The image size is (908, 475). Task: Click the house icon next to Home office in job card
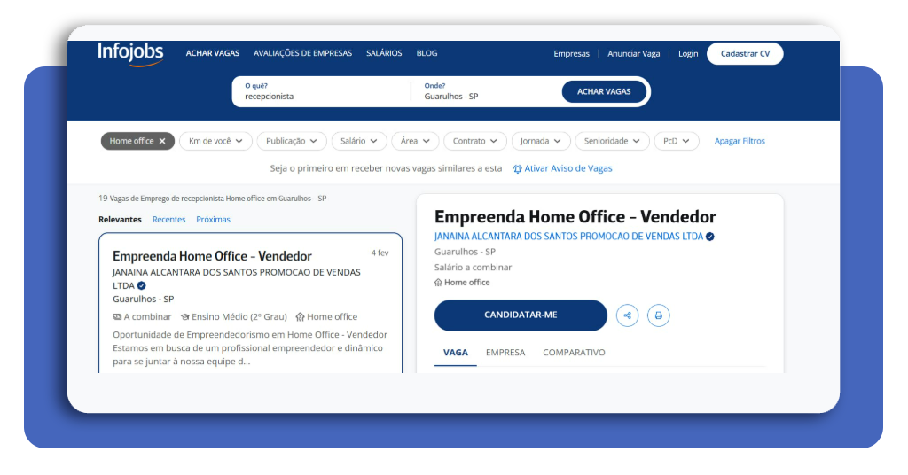tap(300, 316)
